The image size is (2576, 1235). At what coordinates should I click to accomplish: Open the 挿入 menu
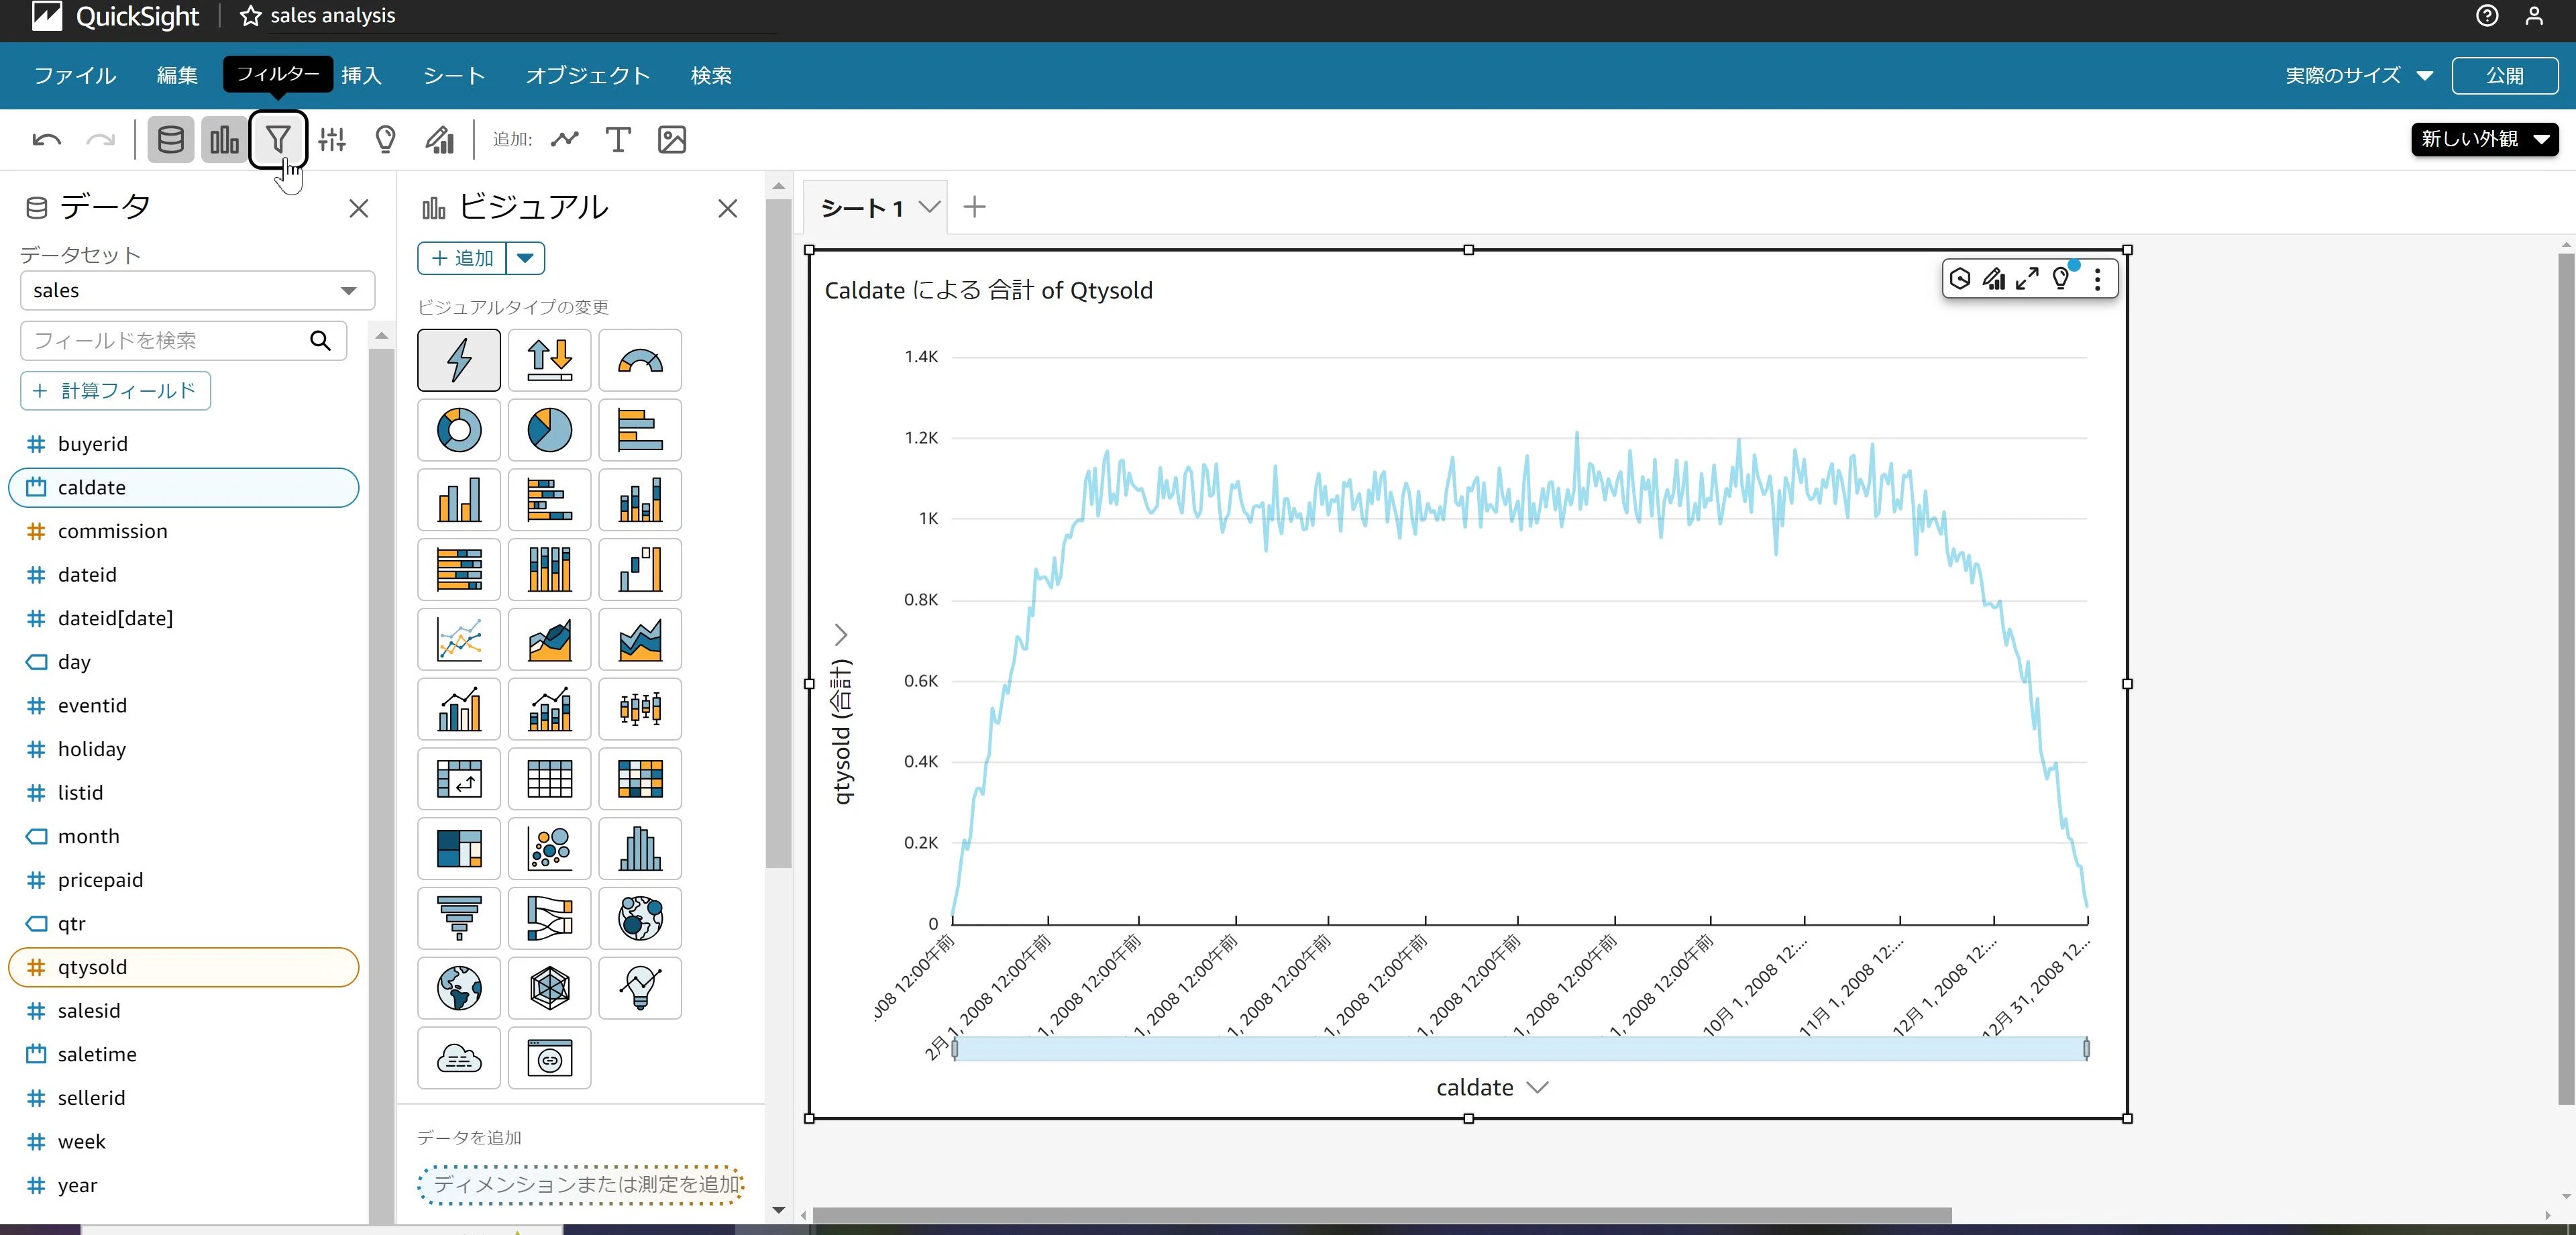point(361,76)
